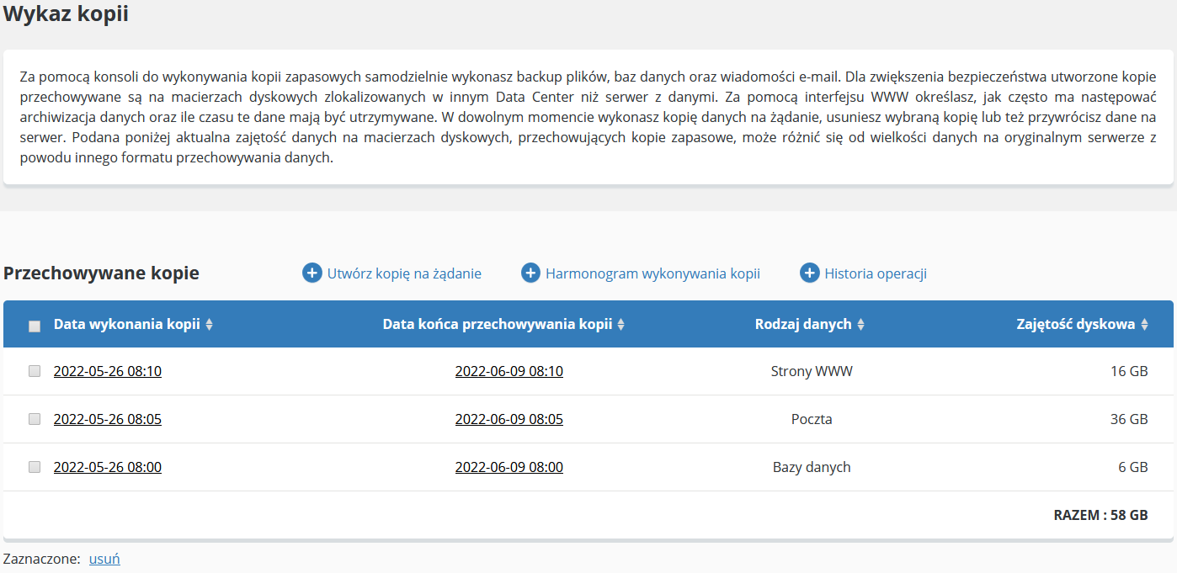This screenshot has width=1177, height=573.
Task: Click the Data wykonania kopii column header
Action: [127, 324]
